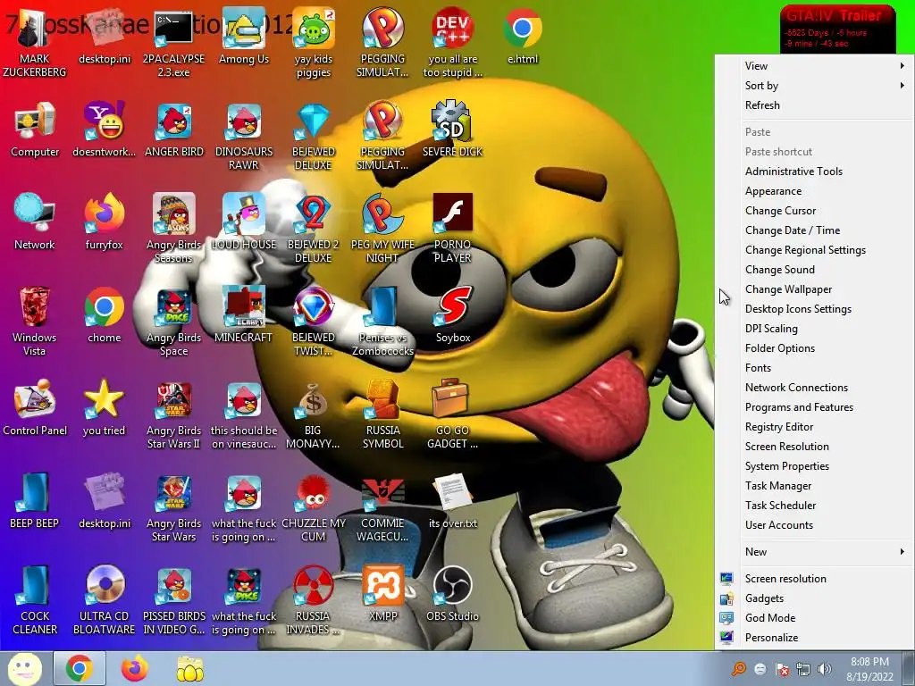Select the e.html Chrome file icon
This screenshot has width=915, height=686.
(x=522, y=37)
